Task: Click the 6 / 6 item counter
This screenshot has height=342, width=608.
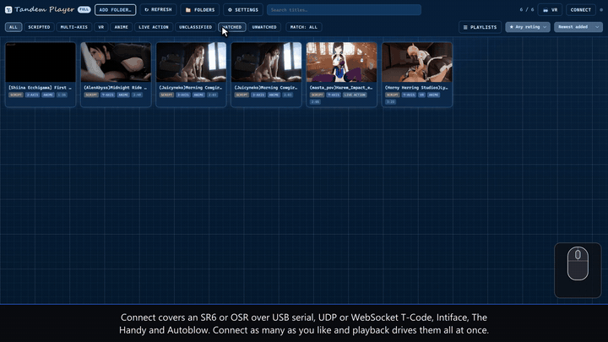Action: coord(527,9)
